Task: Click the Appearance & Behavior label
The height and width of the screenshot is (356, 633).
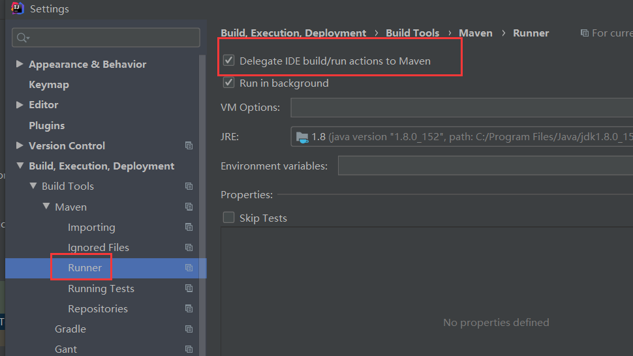Action: [x=87, y=64]
